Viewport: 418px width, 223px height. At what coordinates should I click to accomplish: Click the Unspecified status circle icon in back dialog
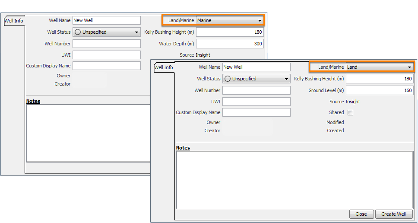[78, 32]
